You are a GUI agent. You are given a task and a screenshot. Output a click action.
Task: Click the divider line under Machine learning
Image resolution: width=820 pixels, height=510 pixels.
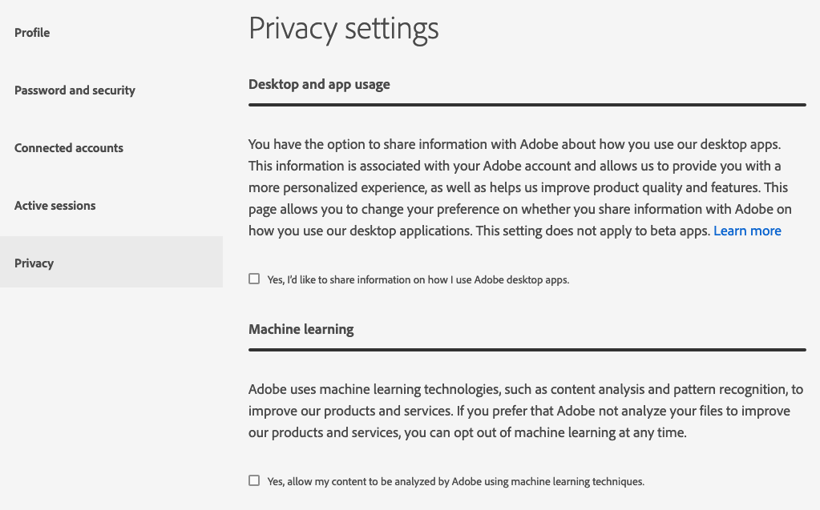point(527,350)
